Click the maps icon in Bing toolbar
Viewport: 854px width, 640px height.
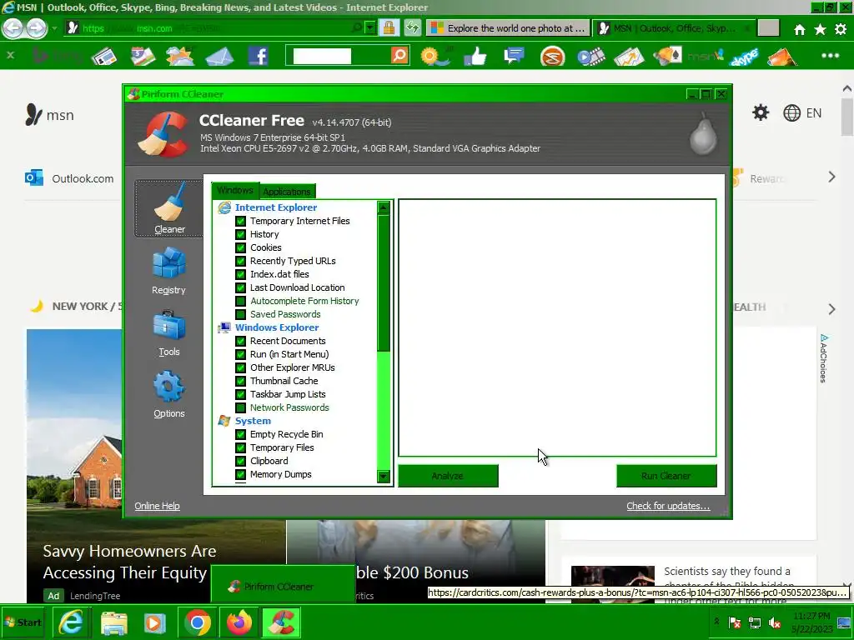tap(143, 56)
